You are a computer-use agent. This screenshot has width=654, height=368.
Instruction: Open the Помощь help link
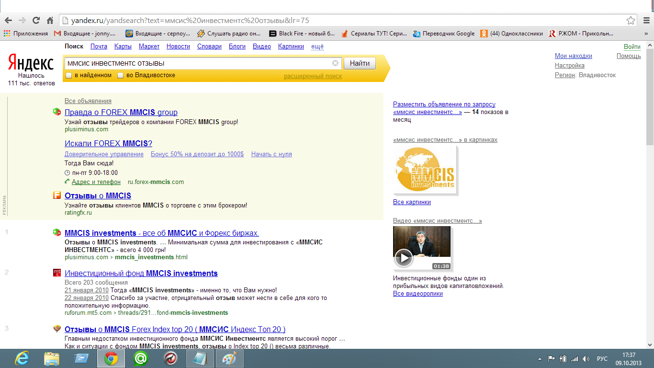click(629, 56)
